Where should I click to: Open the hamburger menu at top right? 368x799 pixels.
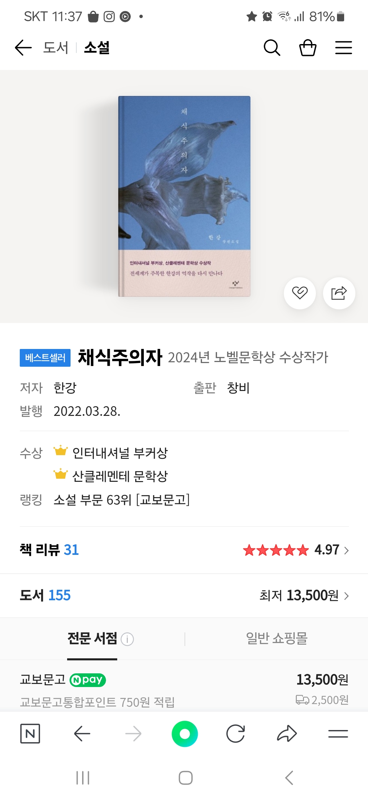[343, 47]
